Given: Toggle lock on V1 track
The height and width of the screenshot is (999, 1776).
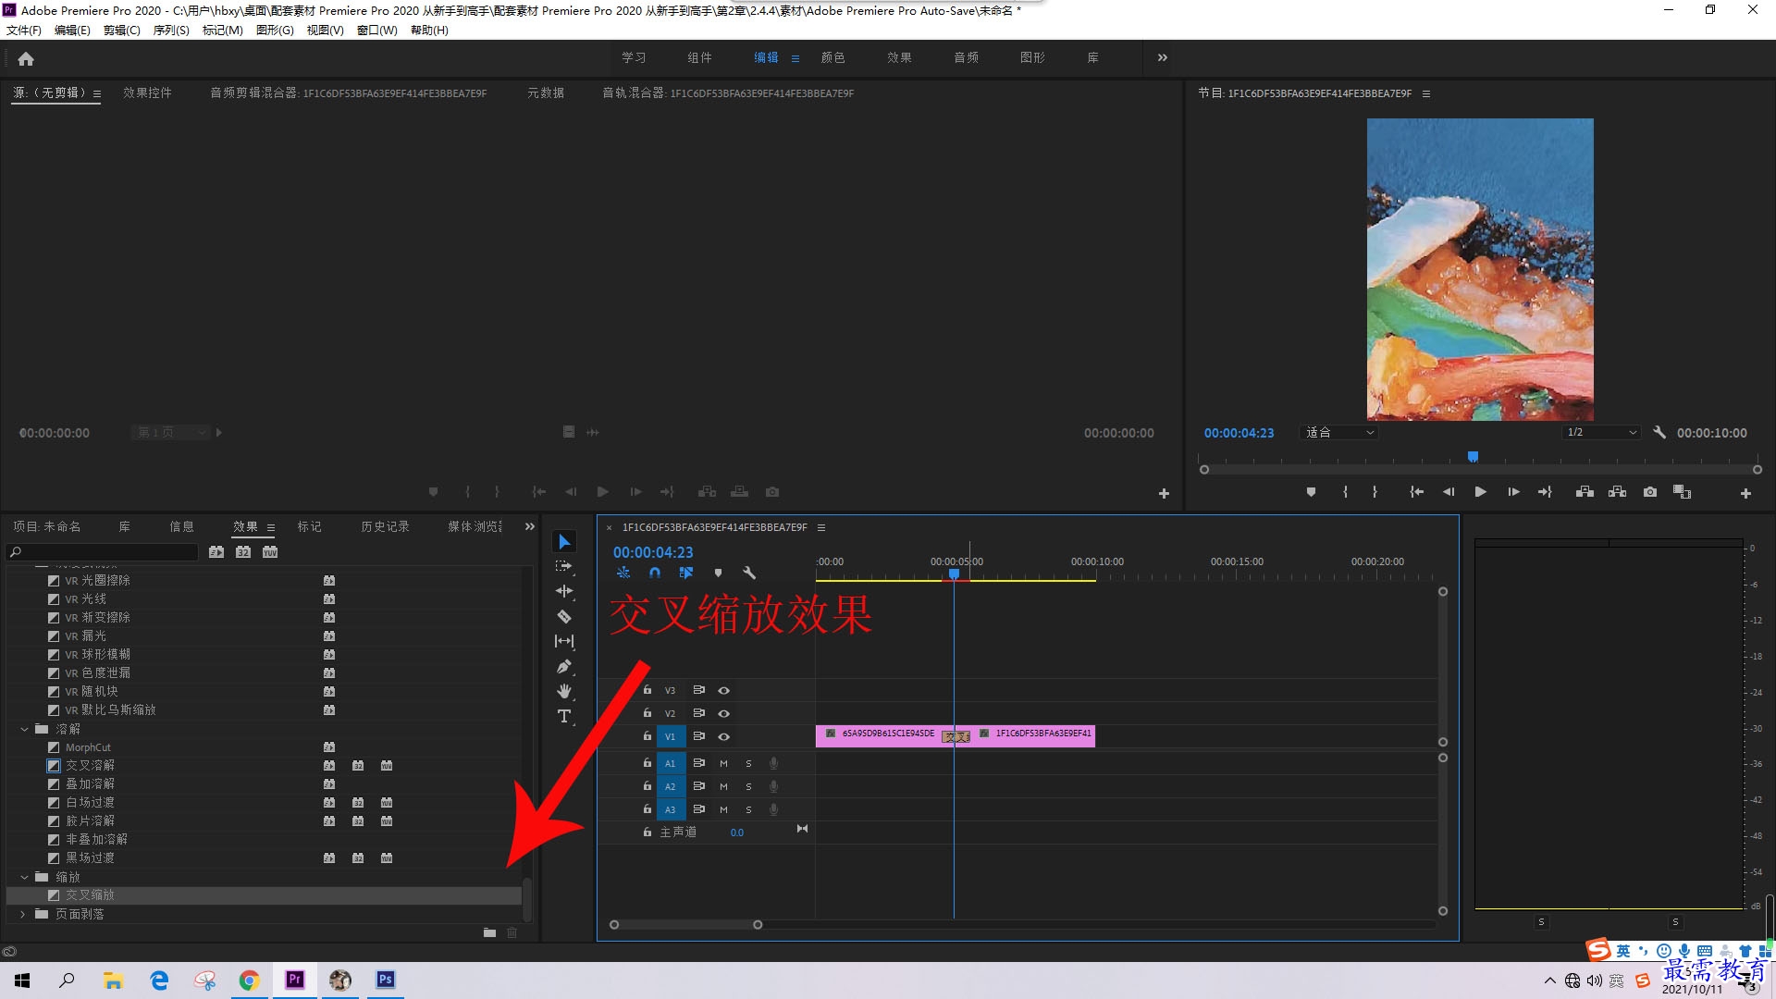Looking at the screenshot, I should [x=647, y=736].
